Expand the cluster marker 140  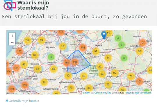[x=12, y=89]
